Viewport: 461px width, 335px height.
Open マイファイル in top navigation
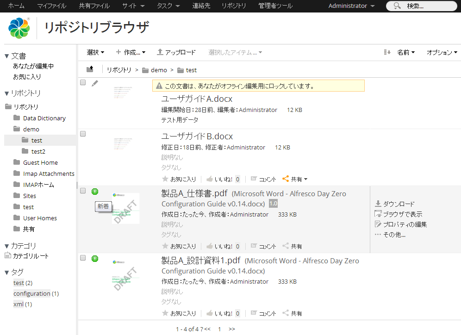tap(52, 6)
